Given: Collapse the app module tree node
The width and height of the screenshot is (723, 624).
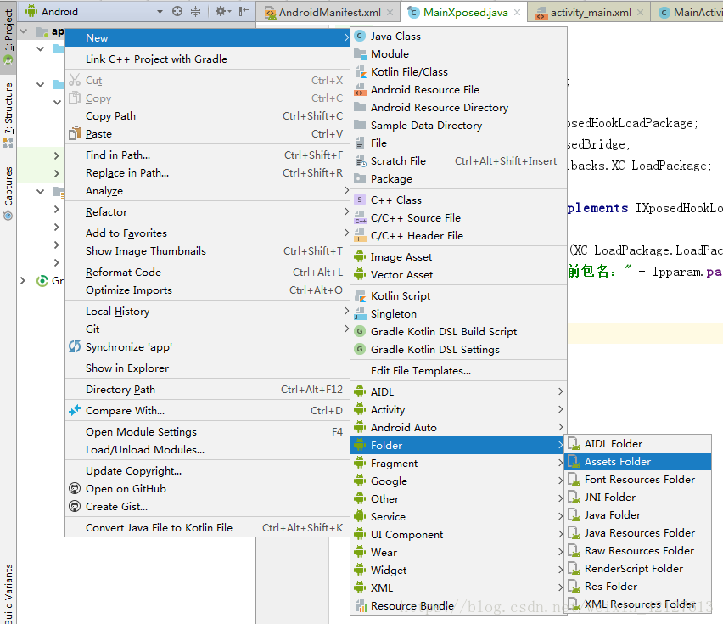Looking at the screenshot, I should click(24, 31).
